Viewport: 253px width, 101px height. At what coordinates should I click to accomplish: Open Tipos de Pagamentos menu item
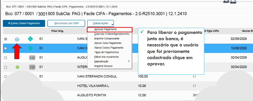[x=107, y=52]
